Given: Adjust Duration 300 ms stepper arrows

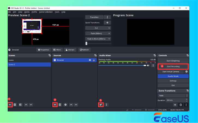Looking at the screenshot, I should point(187,100).
